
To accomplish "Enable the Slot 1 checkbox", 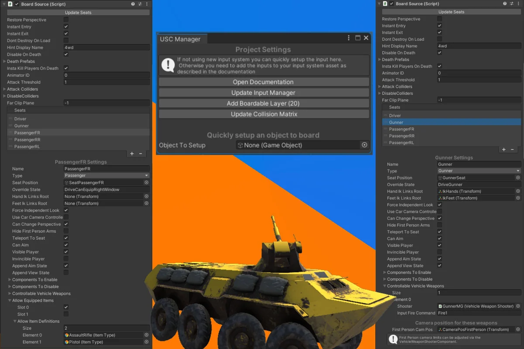I will [66, 314].
